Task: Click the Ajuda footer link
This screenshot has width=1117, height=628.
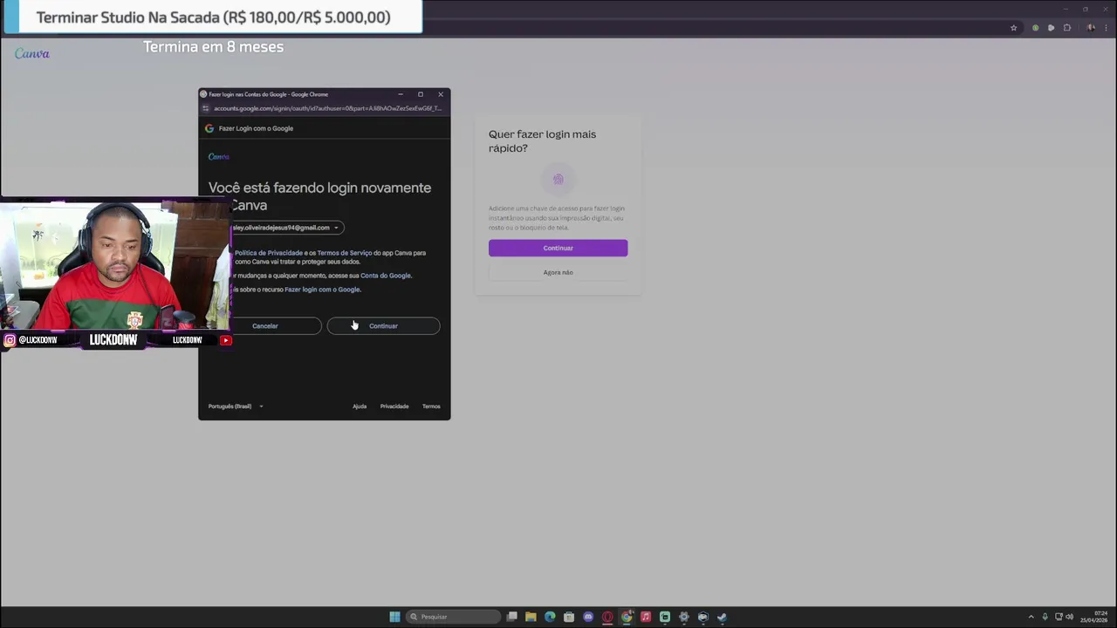Action: [360, 406]
